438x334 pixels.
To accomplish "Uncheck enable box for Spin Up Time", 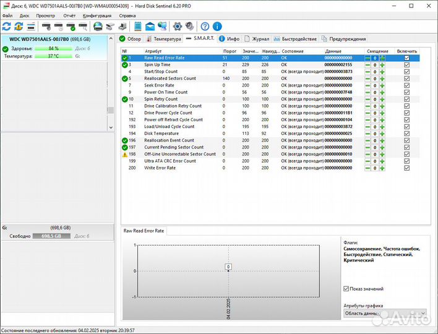I will [x=406, y=64].
